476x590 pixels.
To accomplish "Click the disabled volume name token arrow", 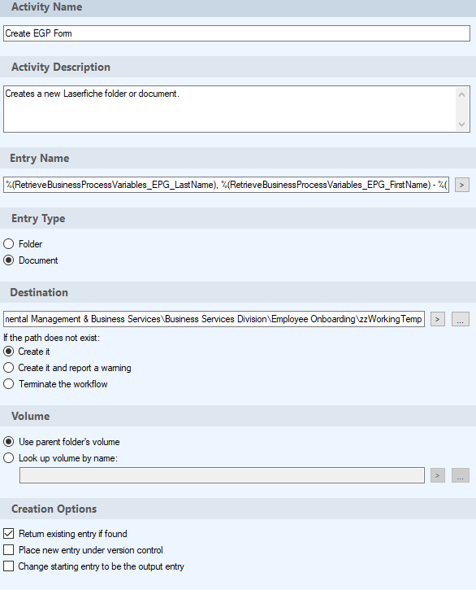I will point(437,475).
